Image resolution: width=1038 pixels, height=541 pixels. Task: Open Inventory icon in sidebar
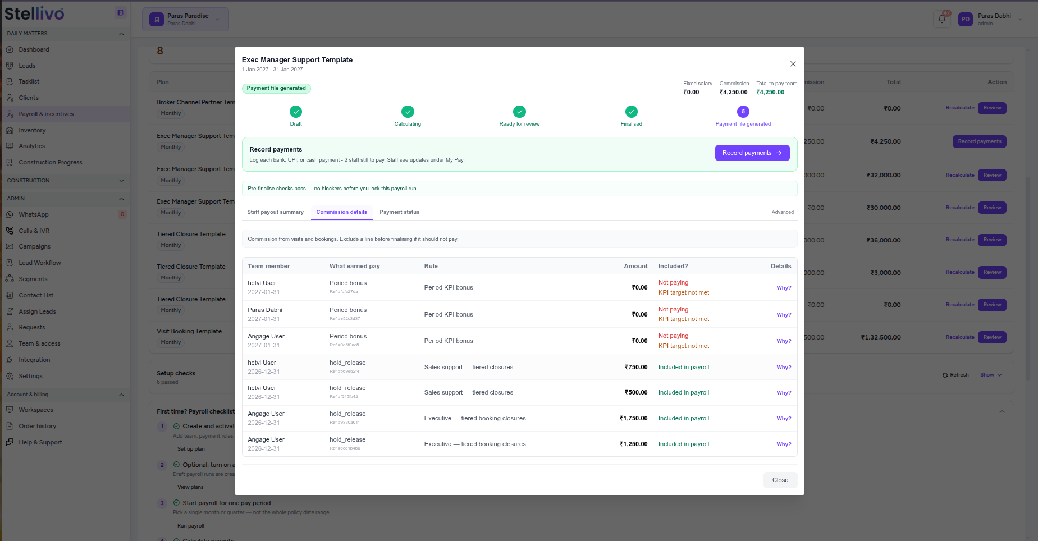click(x=10, y=130)
